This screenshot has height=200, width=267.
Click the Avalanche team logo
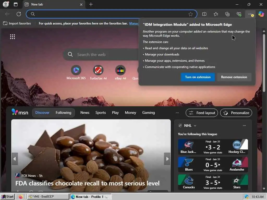click(x=237, y=162)
